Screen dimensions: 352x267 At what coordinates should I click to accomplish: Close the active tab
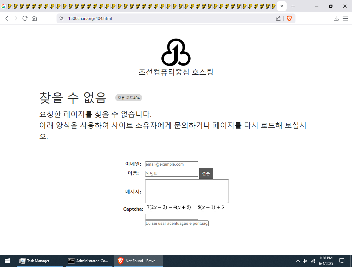pyautogui.click(x=282, y=6)
